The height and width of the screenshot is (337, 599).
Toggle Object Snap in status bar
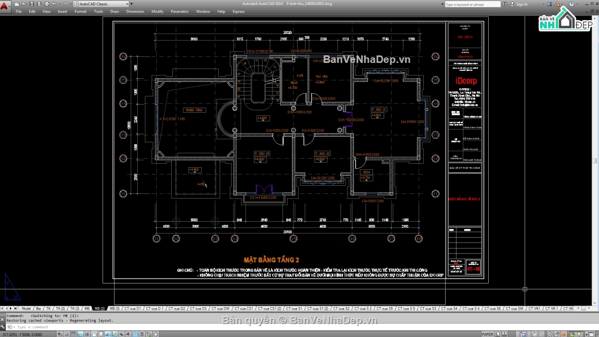(94, 334)
